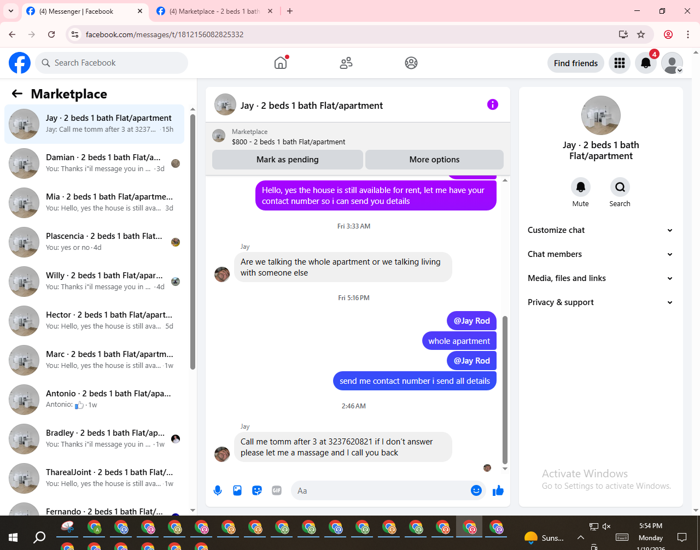Go back with the browser back arrow
The image size is (700, 550).
[12, 34]
